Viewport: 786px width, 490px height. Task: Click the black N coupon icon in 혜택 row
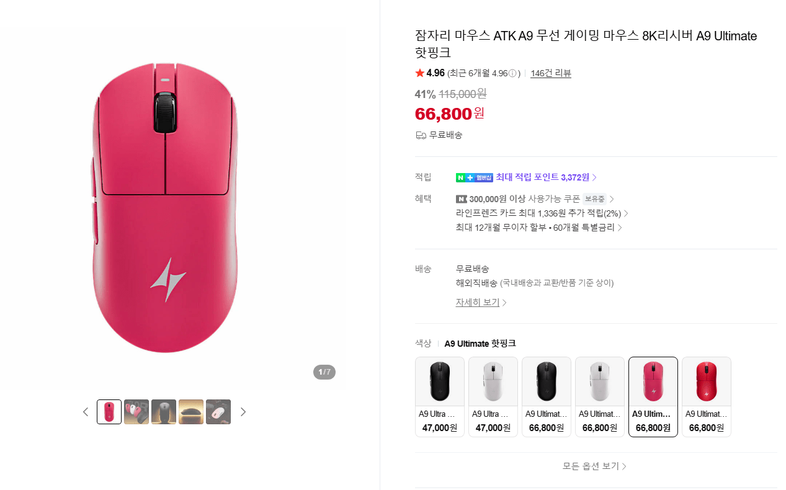click(x=460, y=198)
